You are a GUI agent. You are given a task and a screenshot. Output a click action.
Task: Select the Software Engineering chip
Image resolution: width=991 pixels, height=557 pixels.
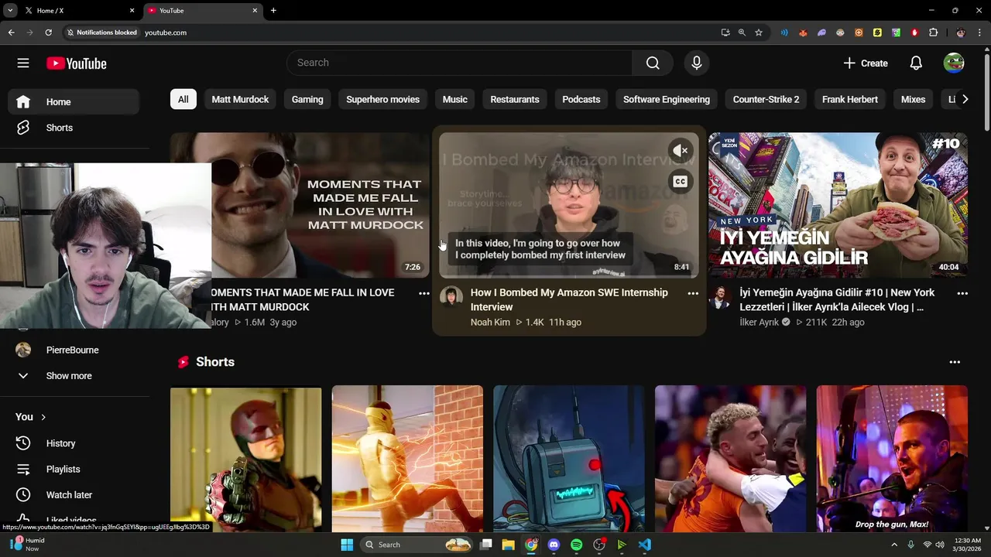(666, 99)
